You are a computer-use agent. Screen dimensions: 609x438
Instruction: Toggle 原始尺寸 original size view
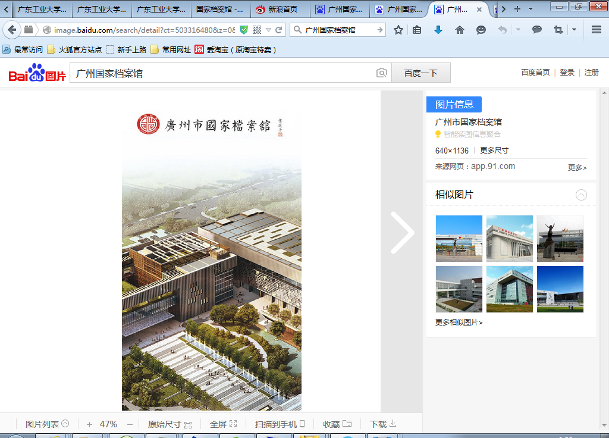(169, 424)
